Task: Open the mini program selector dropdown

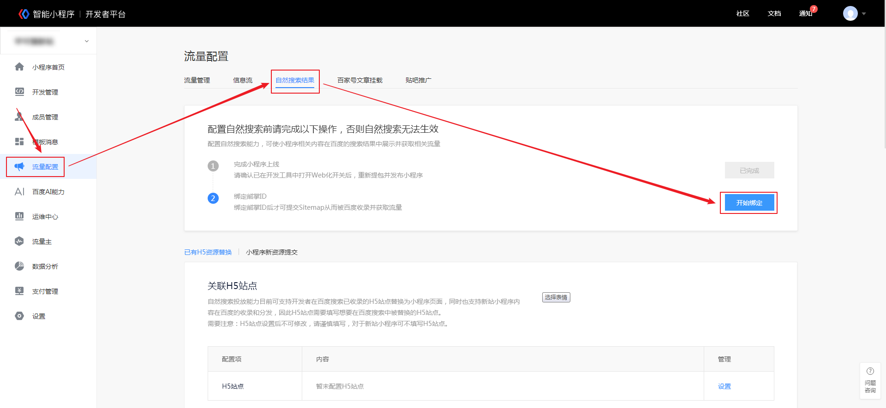Action: [x=48, y=41]
